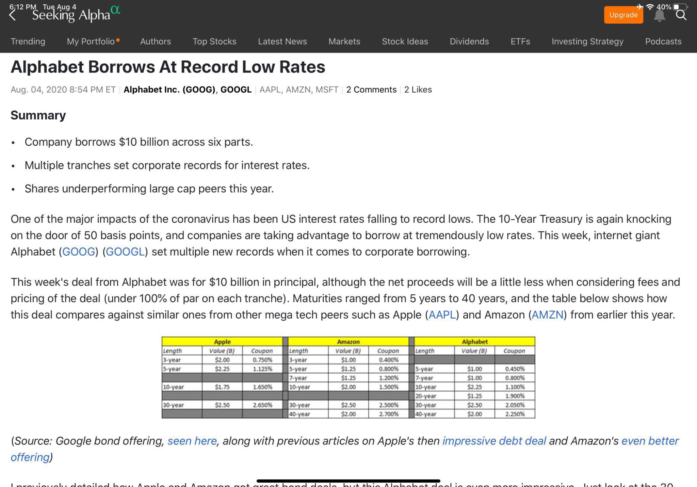Select Investing Strategy tab

(587, 42)
